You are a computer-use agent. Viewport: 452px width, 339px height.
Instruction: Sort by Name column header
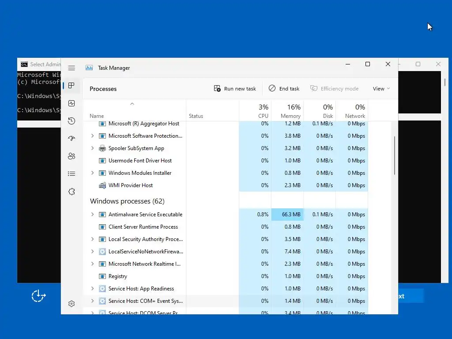pyautogui.click(x=134, y=110)
